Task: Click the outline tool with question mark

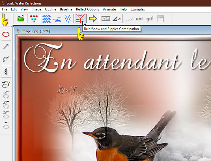Action: pos(6,84)
